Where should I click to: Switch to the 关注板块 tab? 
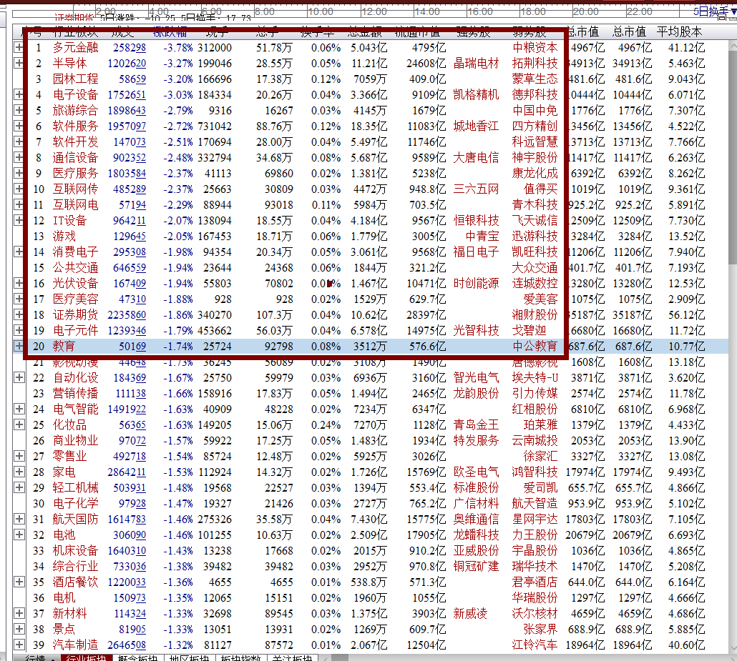293,657
